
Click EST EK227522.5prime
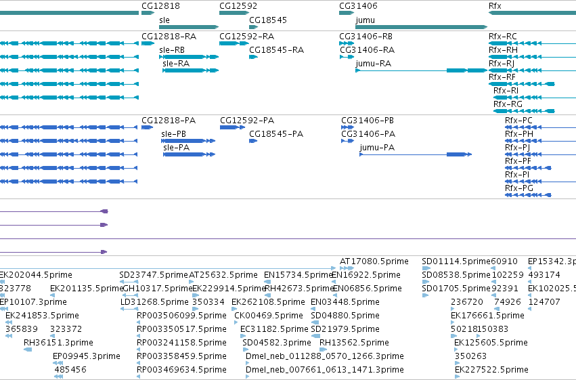tap(491, 370)
